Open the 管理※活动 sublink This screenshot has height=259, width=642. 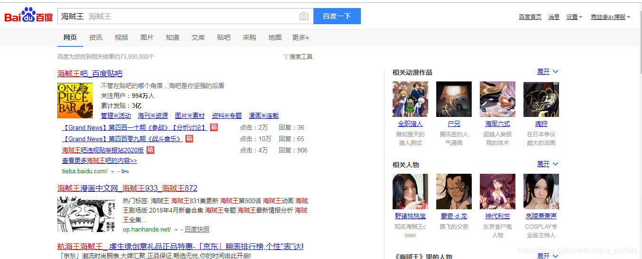(116, 116)
